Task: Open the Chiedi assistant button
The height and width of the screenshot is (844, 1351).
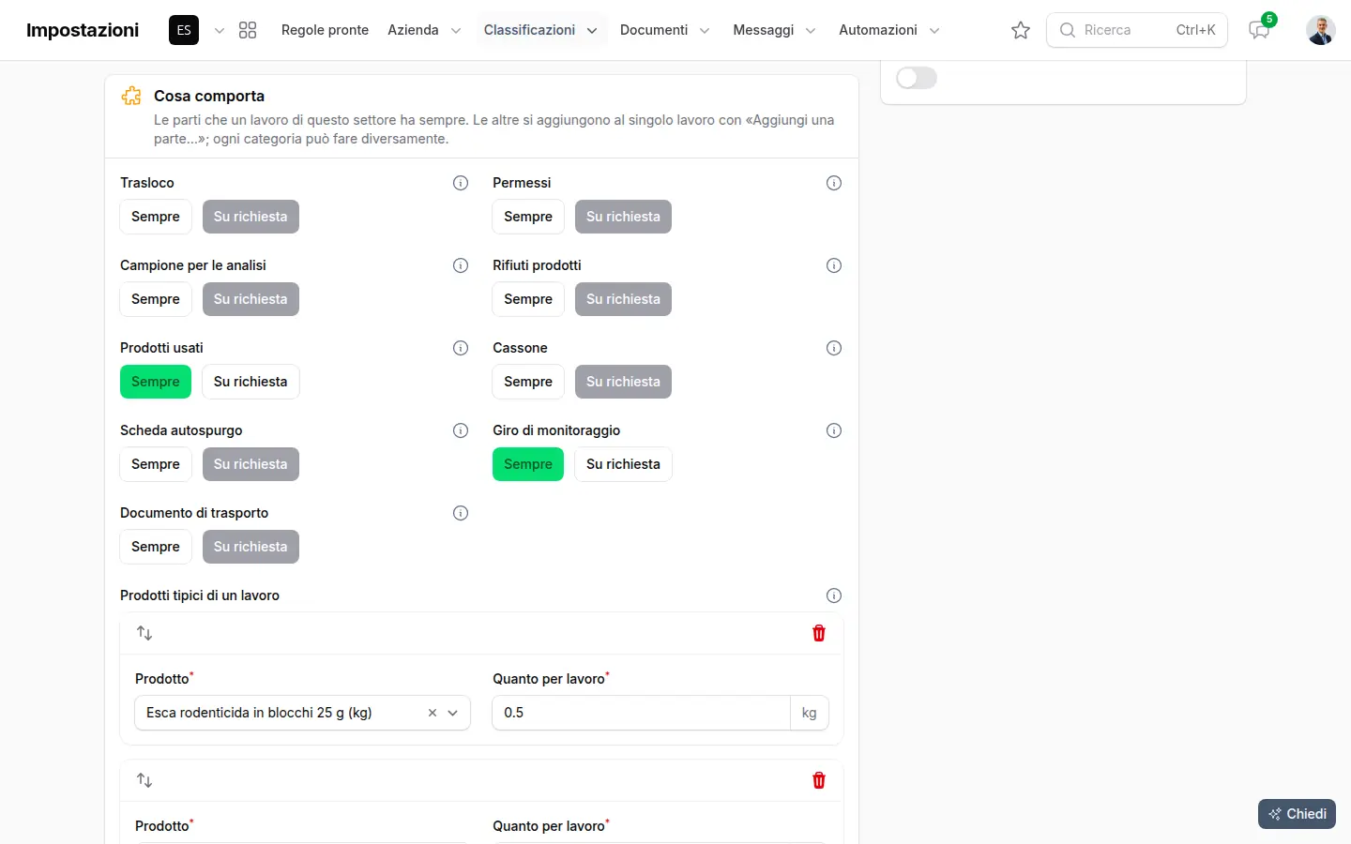Action: pos(1297,814)
